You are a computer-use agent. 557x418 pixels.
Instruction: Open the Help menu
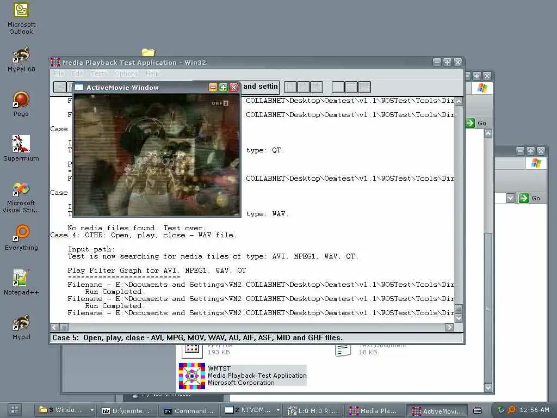(x=152, y=73)
